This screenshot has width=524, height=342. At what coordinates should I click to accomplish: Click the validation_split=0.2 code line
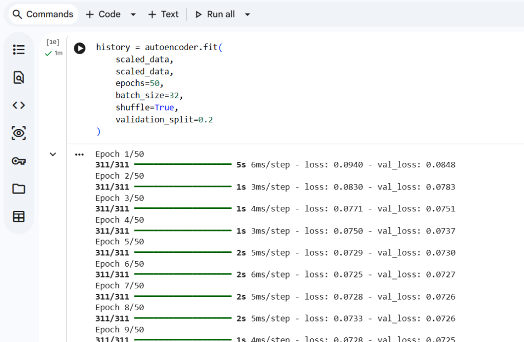tap(164, 119)
